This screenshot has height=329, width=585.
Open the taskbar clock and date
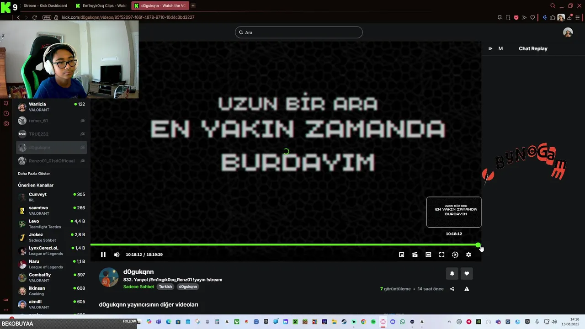tap(570, 322)
